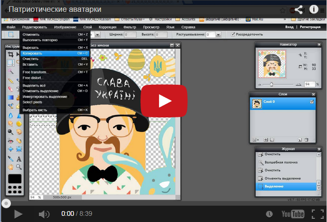327x222 pixels.
Task: Select the Bloat tool
Action: click(x=10, y=149)
